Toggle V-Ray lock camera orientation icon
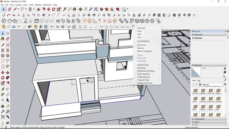Screen dimensions: 229x129 52,21
